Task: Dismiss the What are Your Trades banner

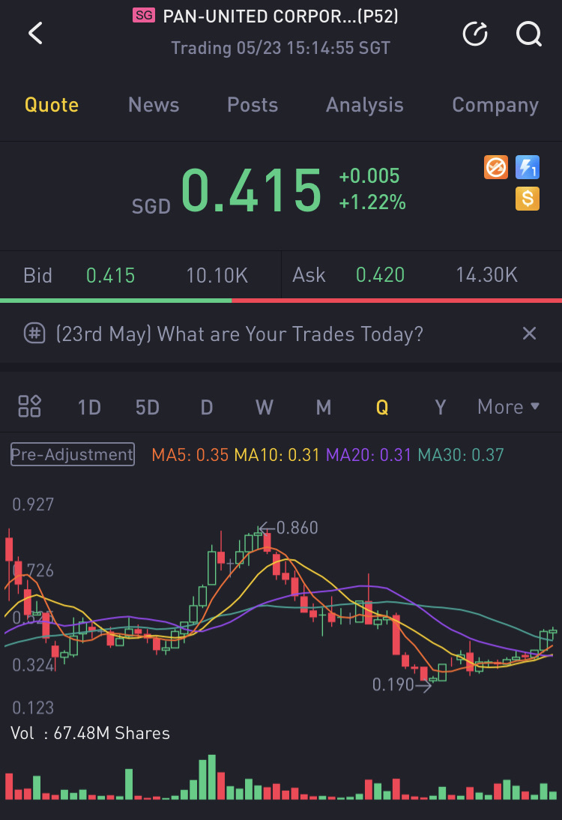Action: tap(529, 333)
